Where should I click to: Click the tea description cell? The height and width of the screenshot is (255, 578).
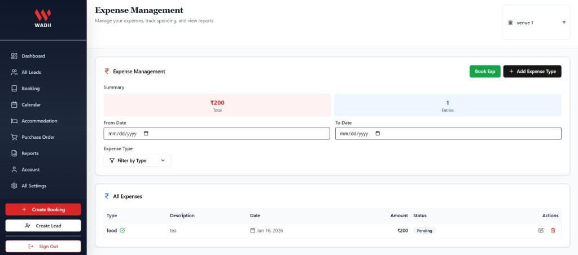[x=173, y=231]
